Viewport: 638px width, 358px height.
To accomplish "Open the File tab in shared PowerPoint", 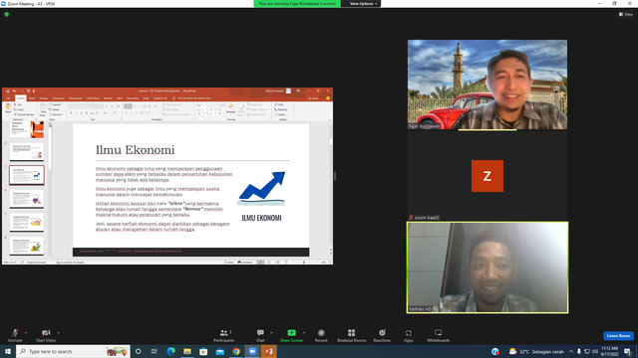I will 8,98.
